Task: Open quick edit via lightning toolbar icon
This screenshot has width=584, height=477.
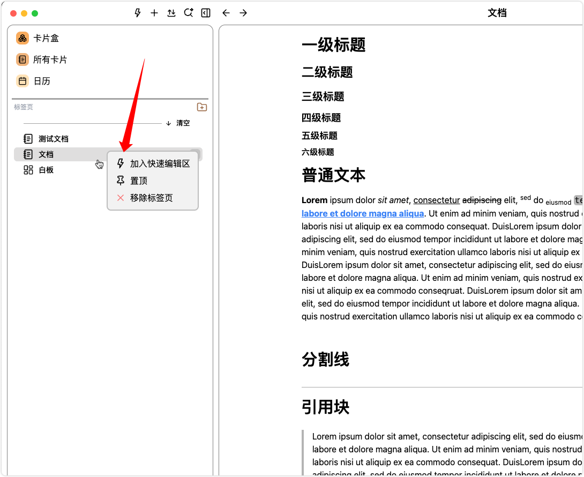Action: (x=138, y=13)
